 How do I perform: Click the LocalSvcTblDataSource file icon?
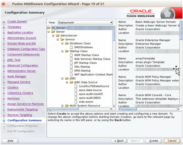pyautogui.click(x=76, y=86)
